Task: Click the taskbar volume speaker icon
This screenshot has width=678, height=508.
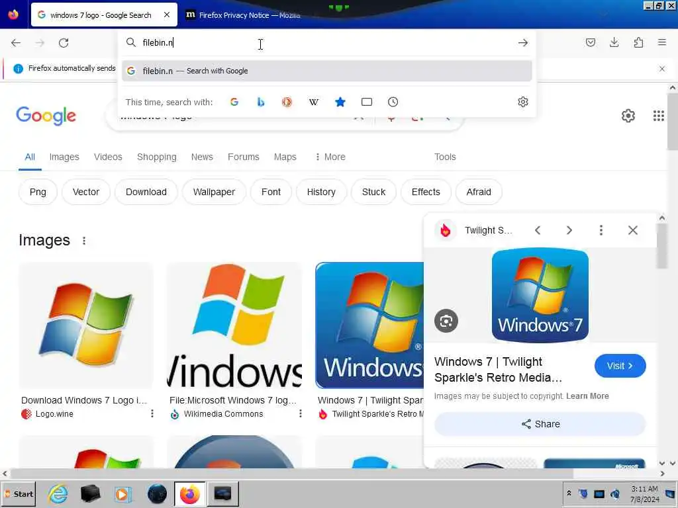Action: pos(615,493)
